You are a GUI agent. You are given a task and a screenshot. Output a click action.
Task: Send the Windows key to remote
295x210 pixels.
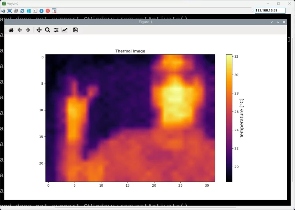pos(29,11)
